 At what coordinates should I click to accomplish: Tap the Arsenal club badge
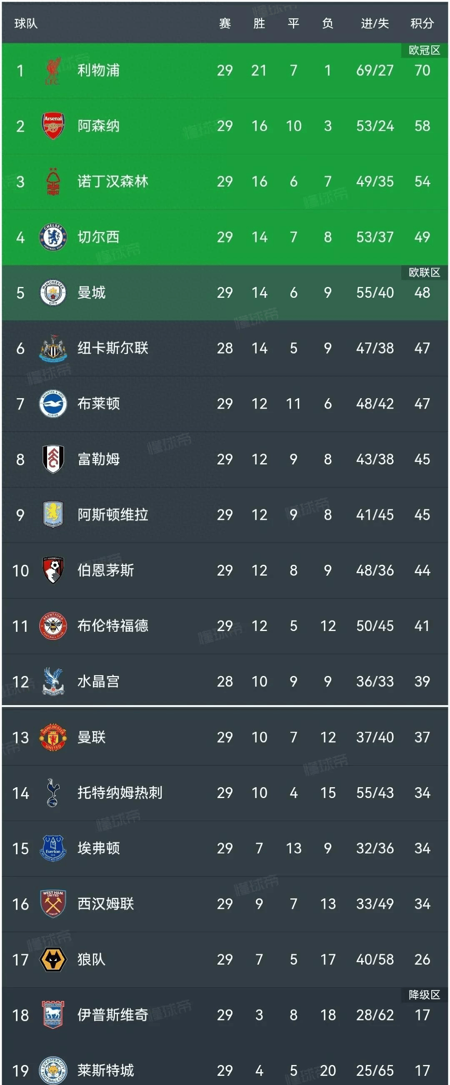point(53,126)
